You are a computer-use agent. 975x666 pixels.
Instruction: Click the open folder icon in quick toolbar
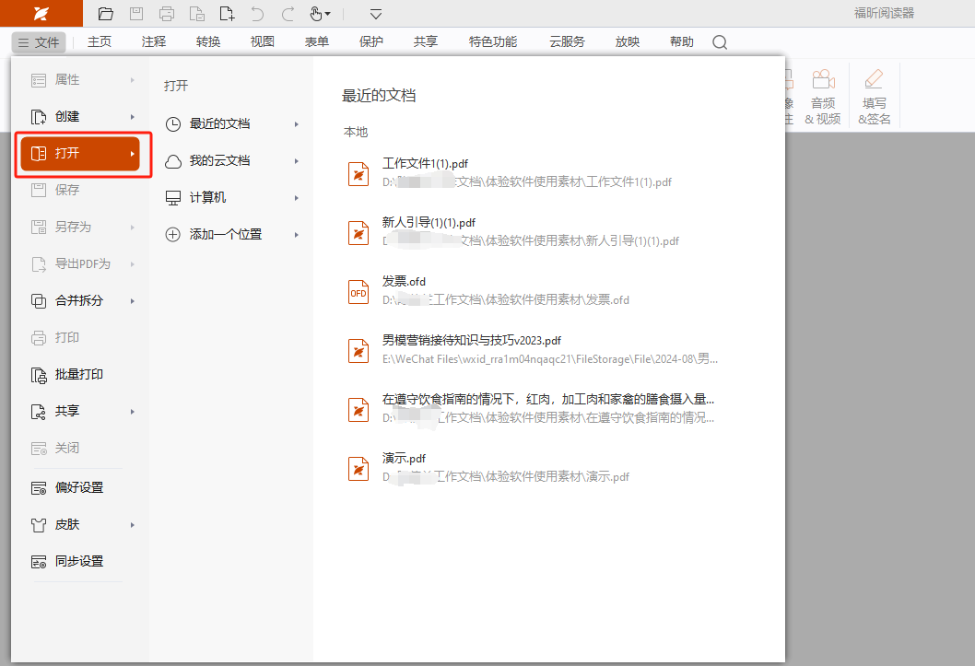pos(106,14)
